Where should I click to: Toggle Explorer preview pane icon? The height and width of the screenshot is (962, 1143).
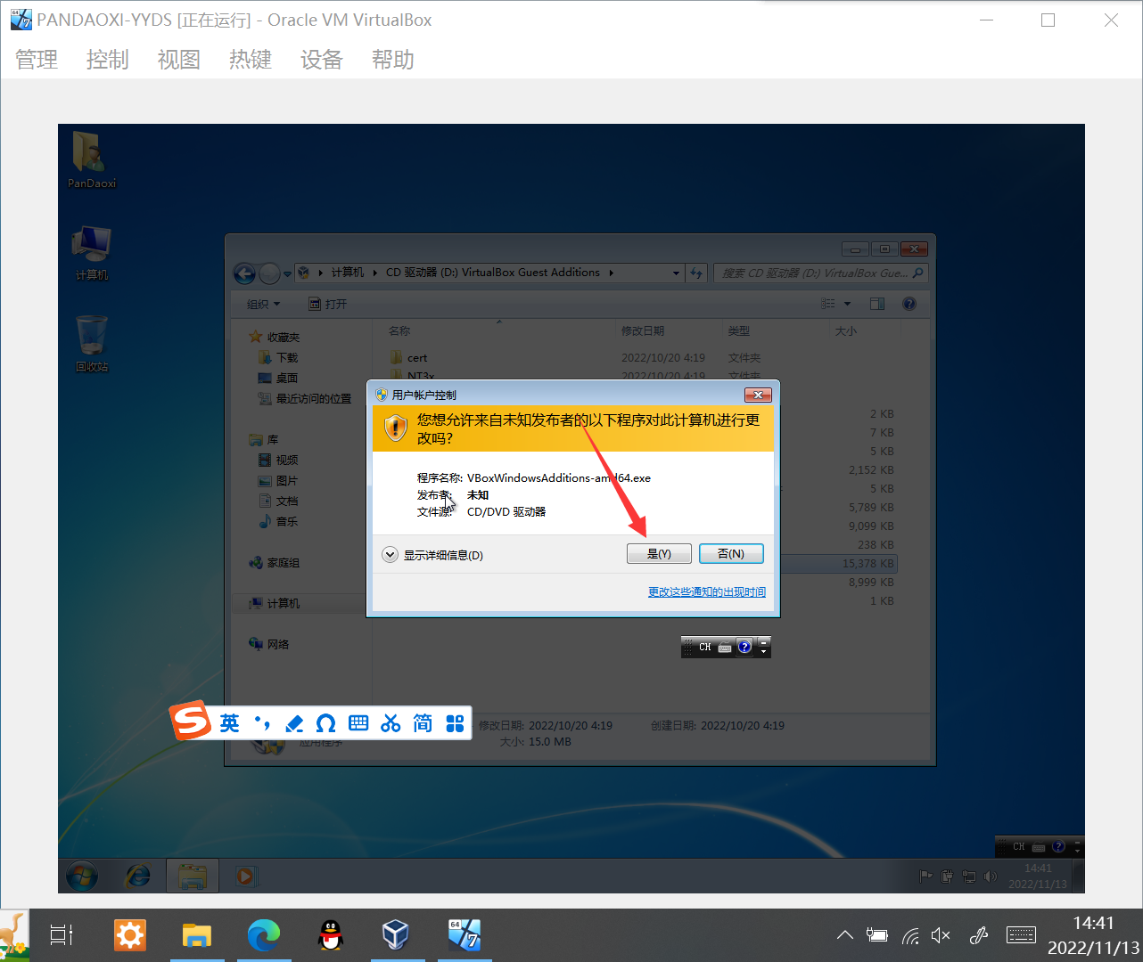pyautogui.click(x=877, y=304)
